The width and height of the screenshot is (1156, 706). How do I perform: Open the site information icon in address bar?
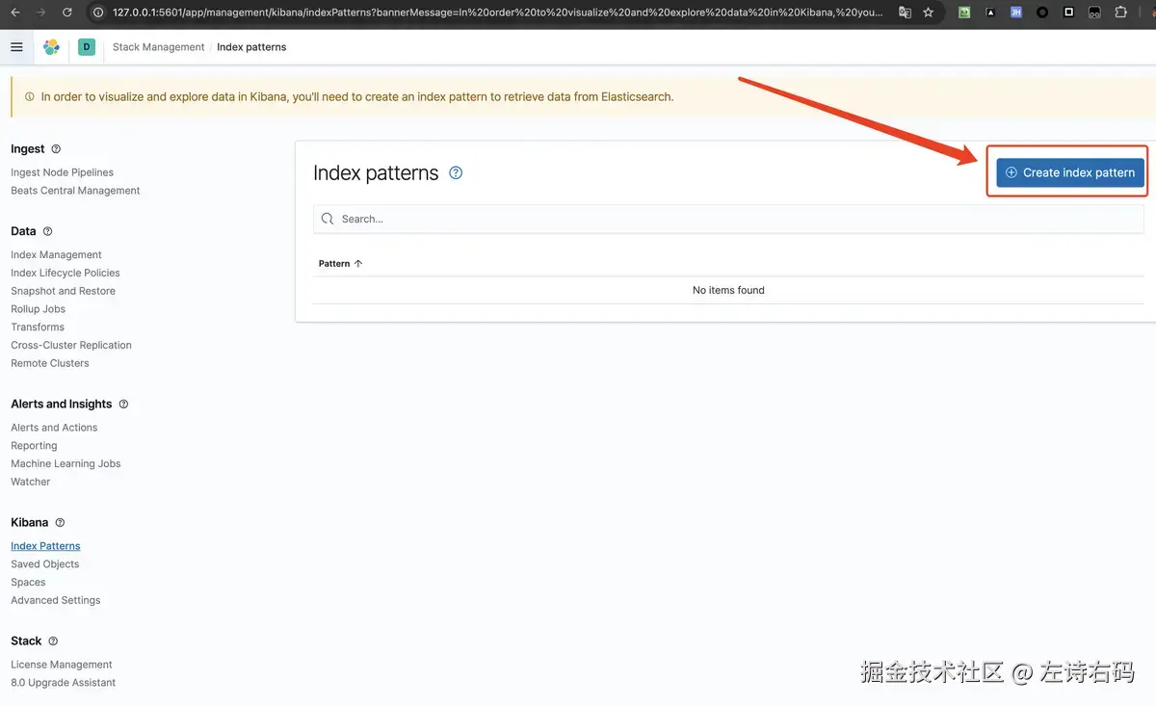click(98, 13)
